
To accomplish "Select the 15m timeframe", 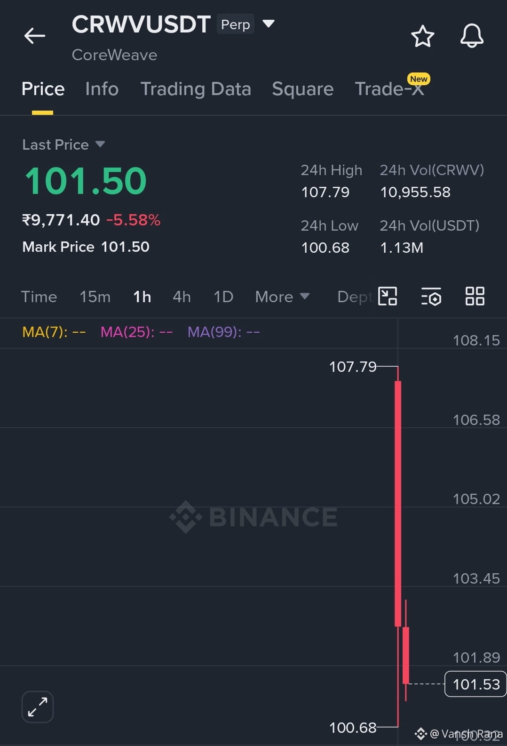I will click(x=95, y=297).
